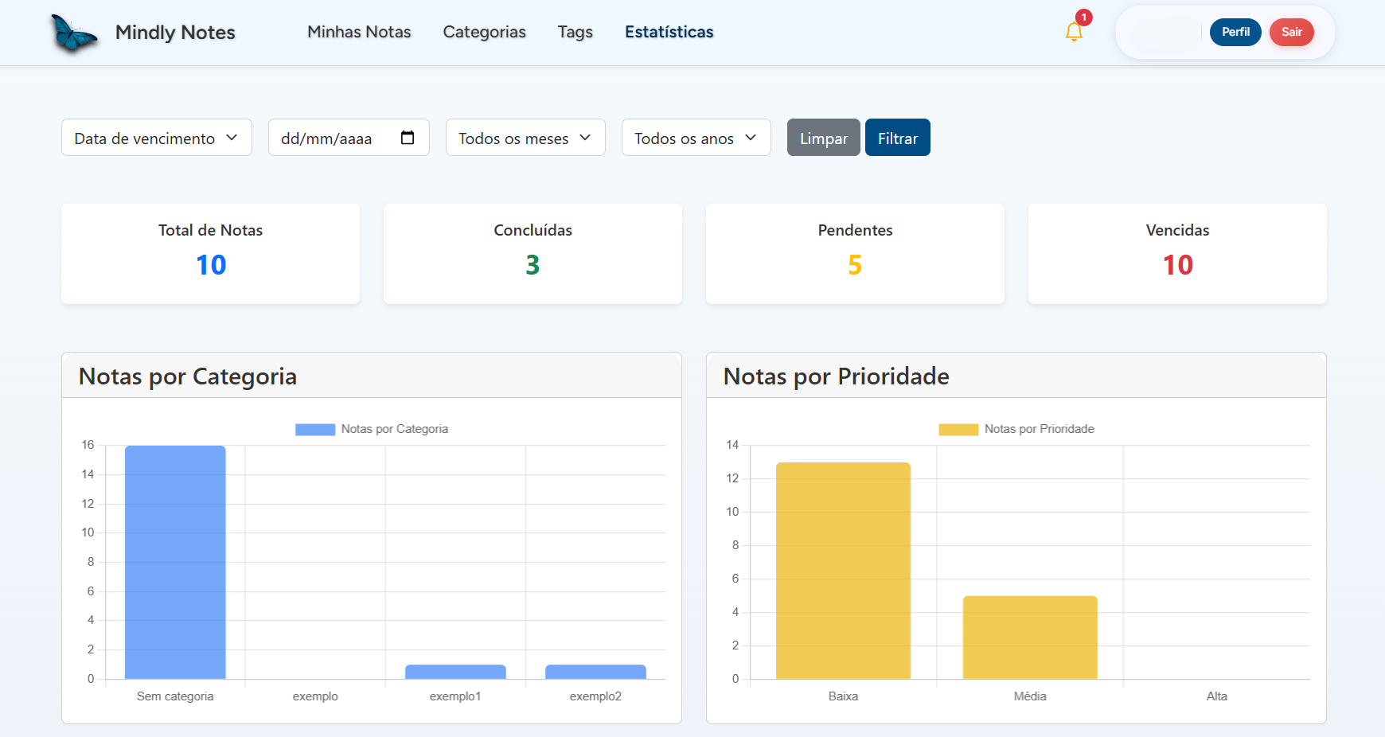The image size is (1385, 737).
Task: Click the Sem categoria bar in chart
Action: pyautogui.click(x=175, y=562)
